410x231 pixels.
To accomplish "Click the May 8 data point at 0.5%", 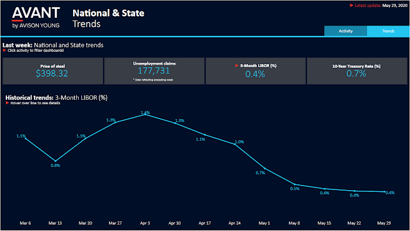I will (x=295, y=184).
